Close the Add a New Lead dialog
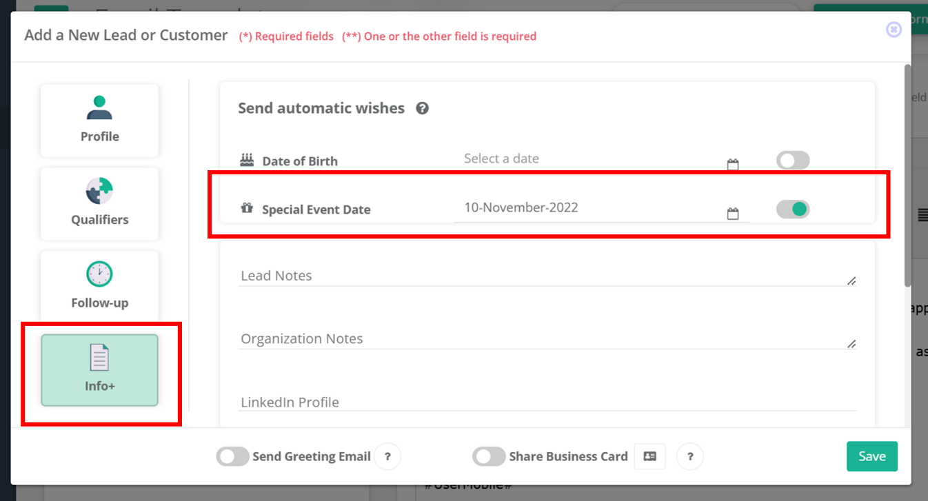 (x=894, y=30)
